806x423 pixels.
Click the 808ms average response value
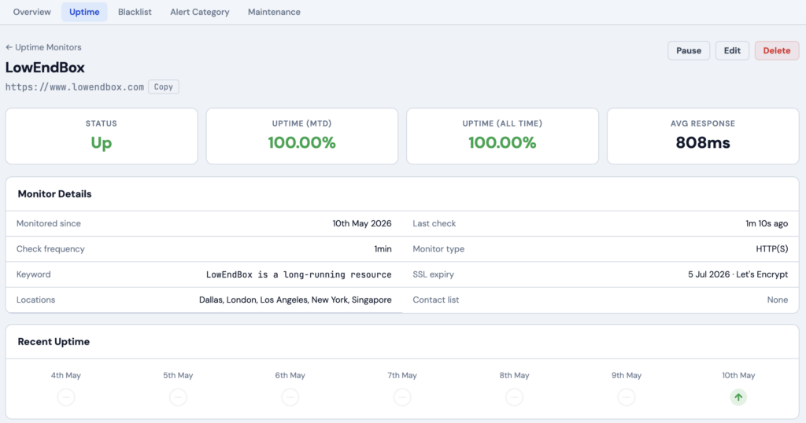703,143
